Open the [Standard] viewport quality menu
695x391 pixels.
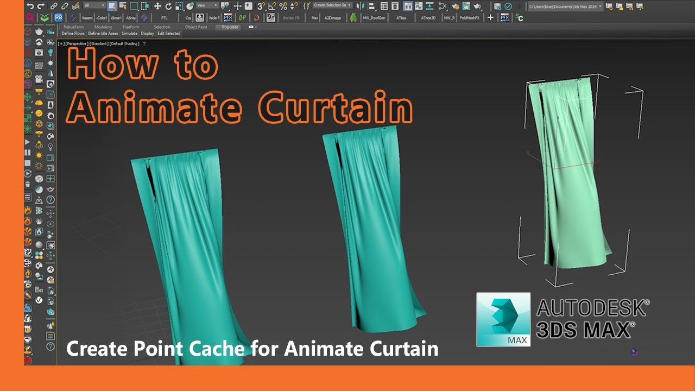(x=99, y=43)
